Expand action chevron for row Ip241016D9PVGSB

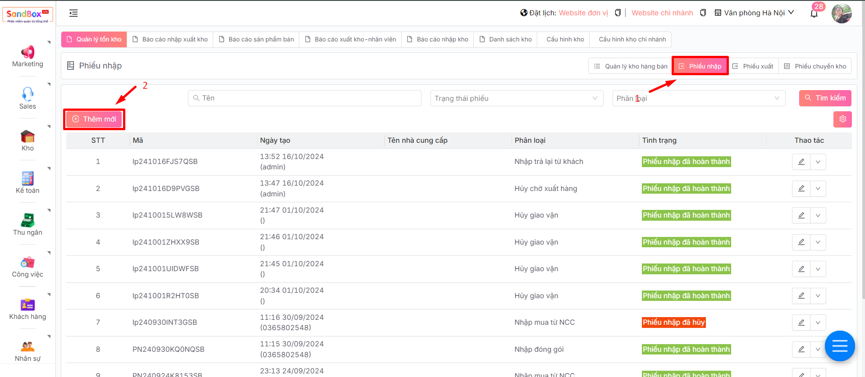818,189
